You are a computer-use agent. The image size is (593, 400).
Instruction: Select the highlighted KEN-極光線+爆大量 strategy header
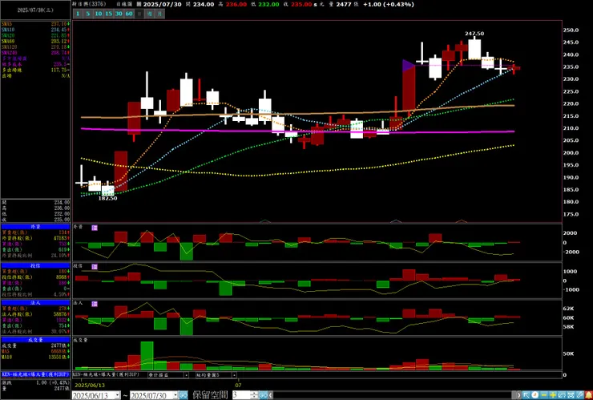(35, 374)
